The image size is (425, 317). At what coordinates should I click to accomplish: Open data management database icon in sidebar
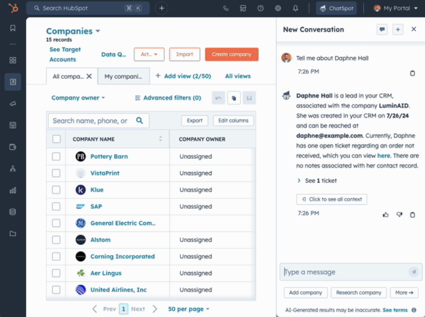(x=13, y=212)
